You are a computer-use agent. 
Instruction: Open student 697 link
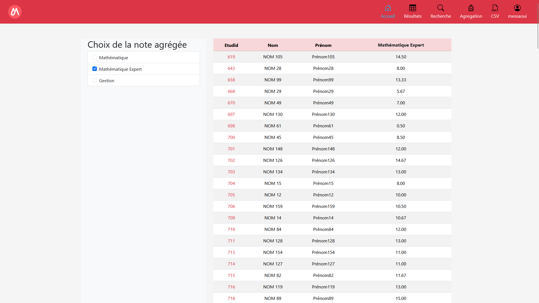pyautogui.click(x=231, y=114)
